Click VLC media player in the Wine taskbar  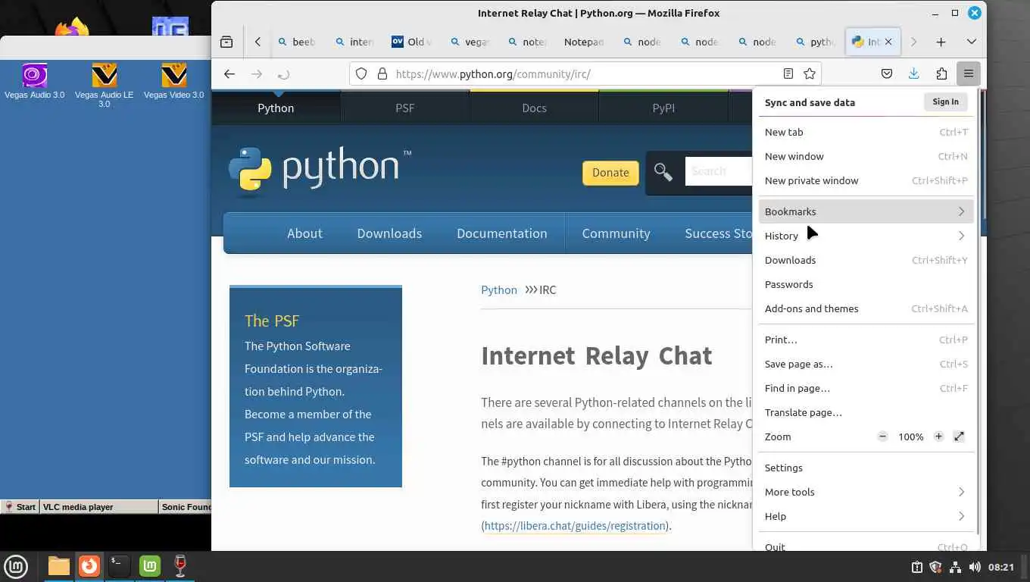tap(99, 507)
